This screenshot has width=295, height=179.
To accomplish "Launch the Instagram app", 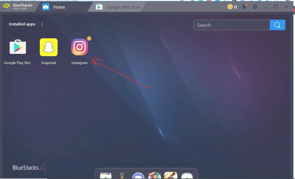I will [79, 47].
